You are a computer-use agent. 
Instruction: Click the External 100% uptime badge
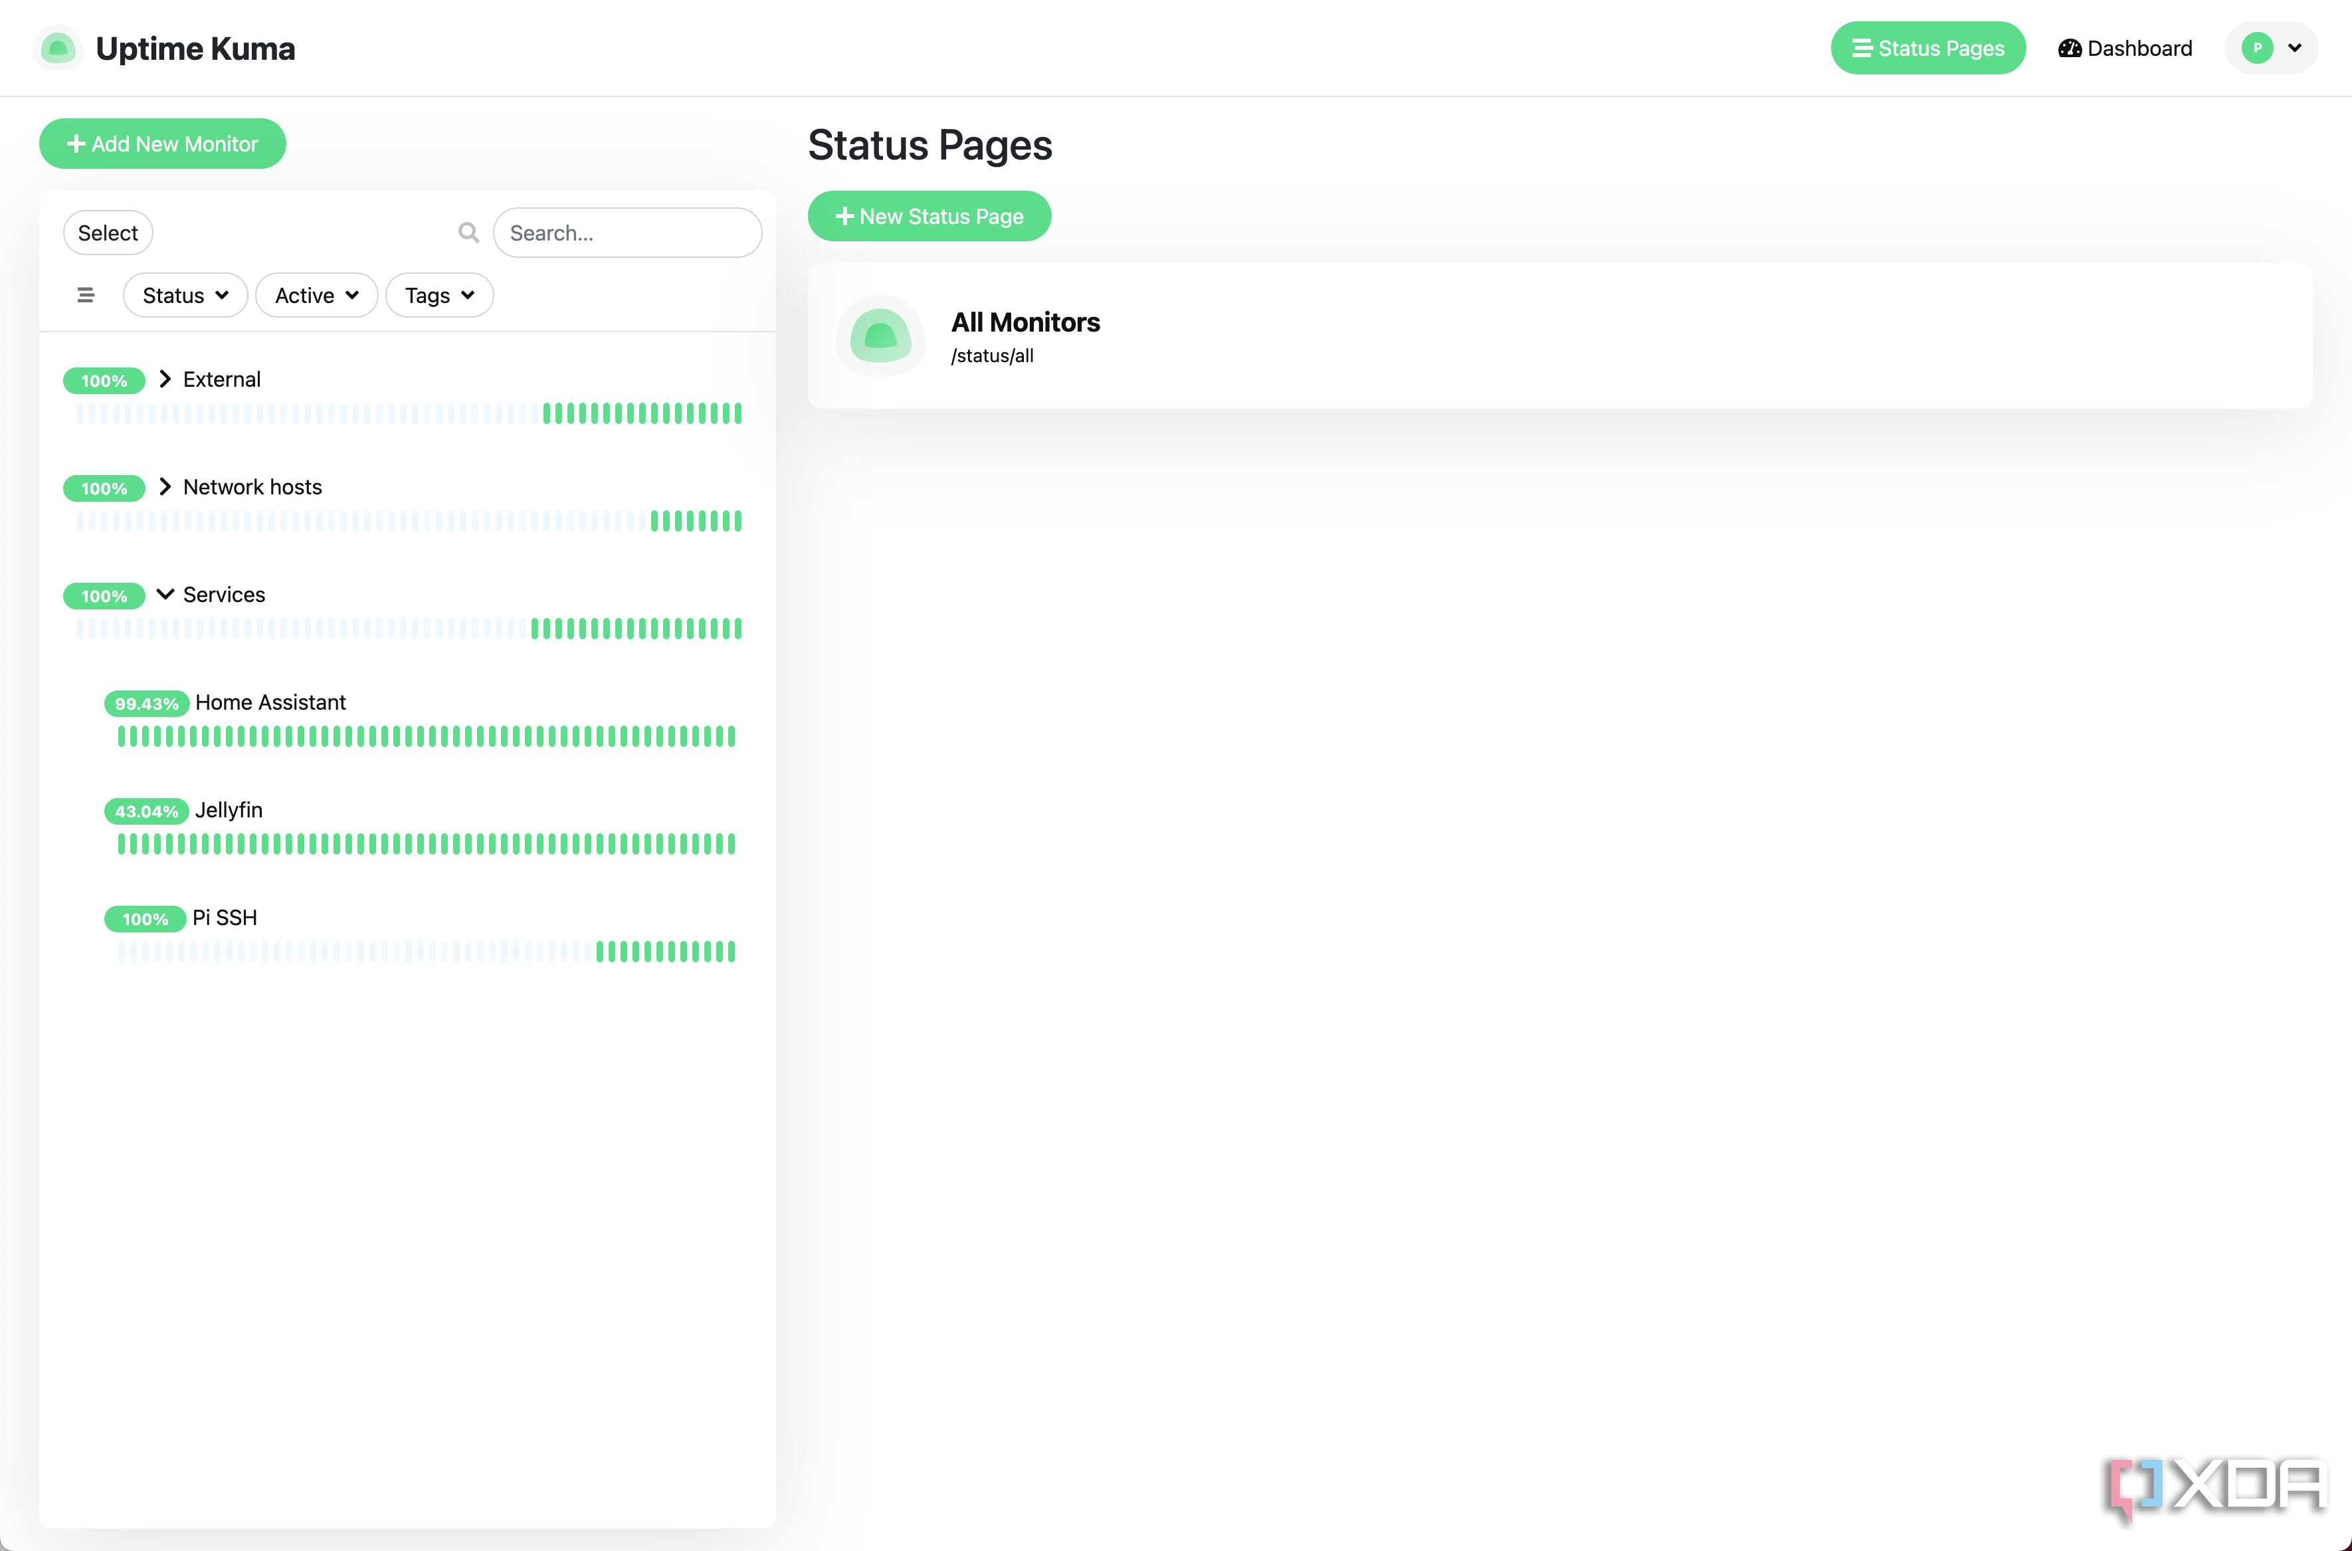click(x=104, y=381)
